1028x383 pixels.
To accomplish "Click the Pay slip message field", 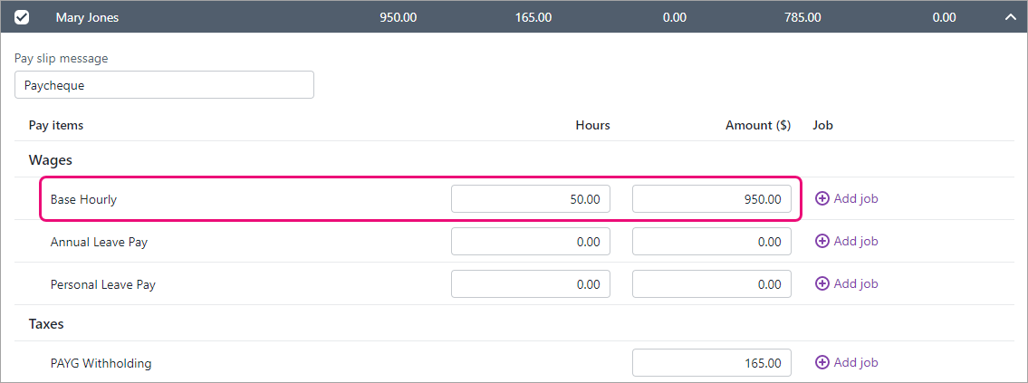I will [x=164, y=84].
